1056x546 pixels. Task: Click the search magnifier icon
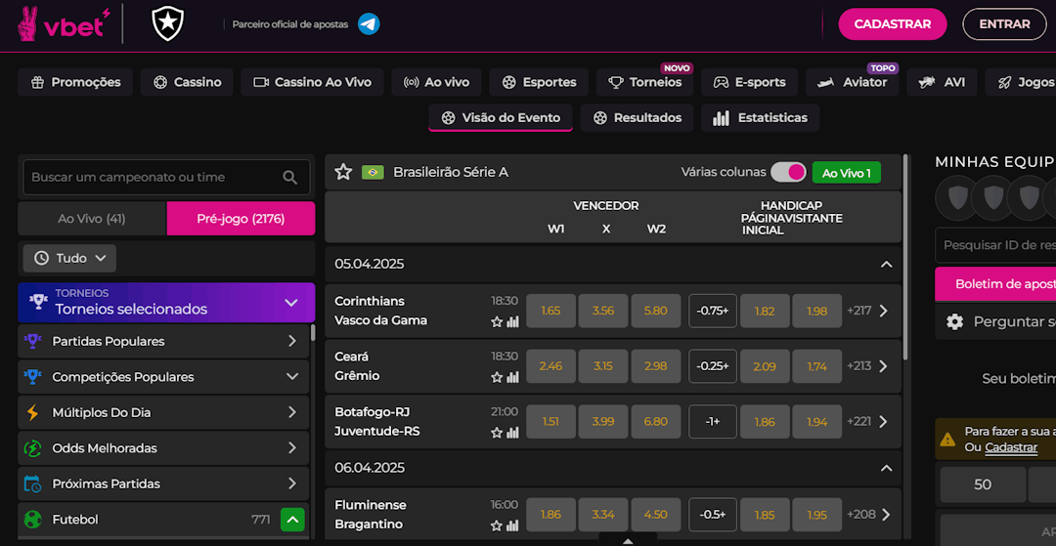coord(290,178)
